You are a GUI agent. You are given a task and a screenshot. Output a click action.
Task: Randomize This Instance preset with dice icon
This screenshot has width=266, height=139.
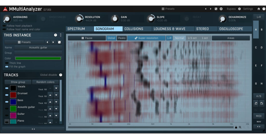tap(59, 42)
